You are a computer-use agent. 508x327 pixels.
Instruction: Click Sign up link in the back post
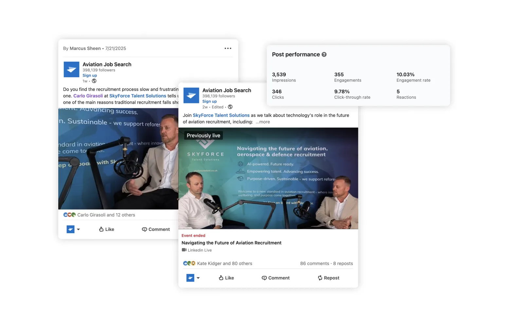[x=90, y=75]
